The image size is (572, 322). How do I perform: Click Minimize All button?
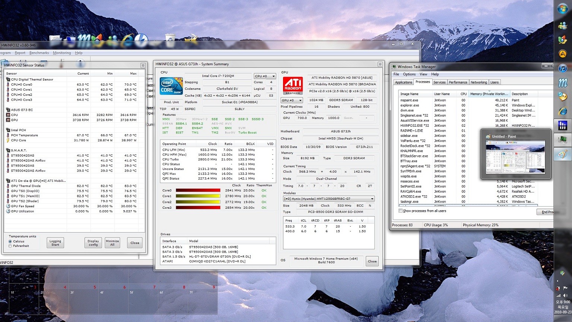(112, 243)
